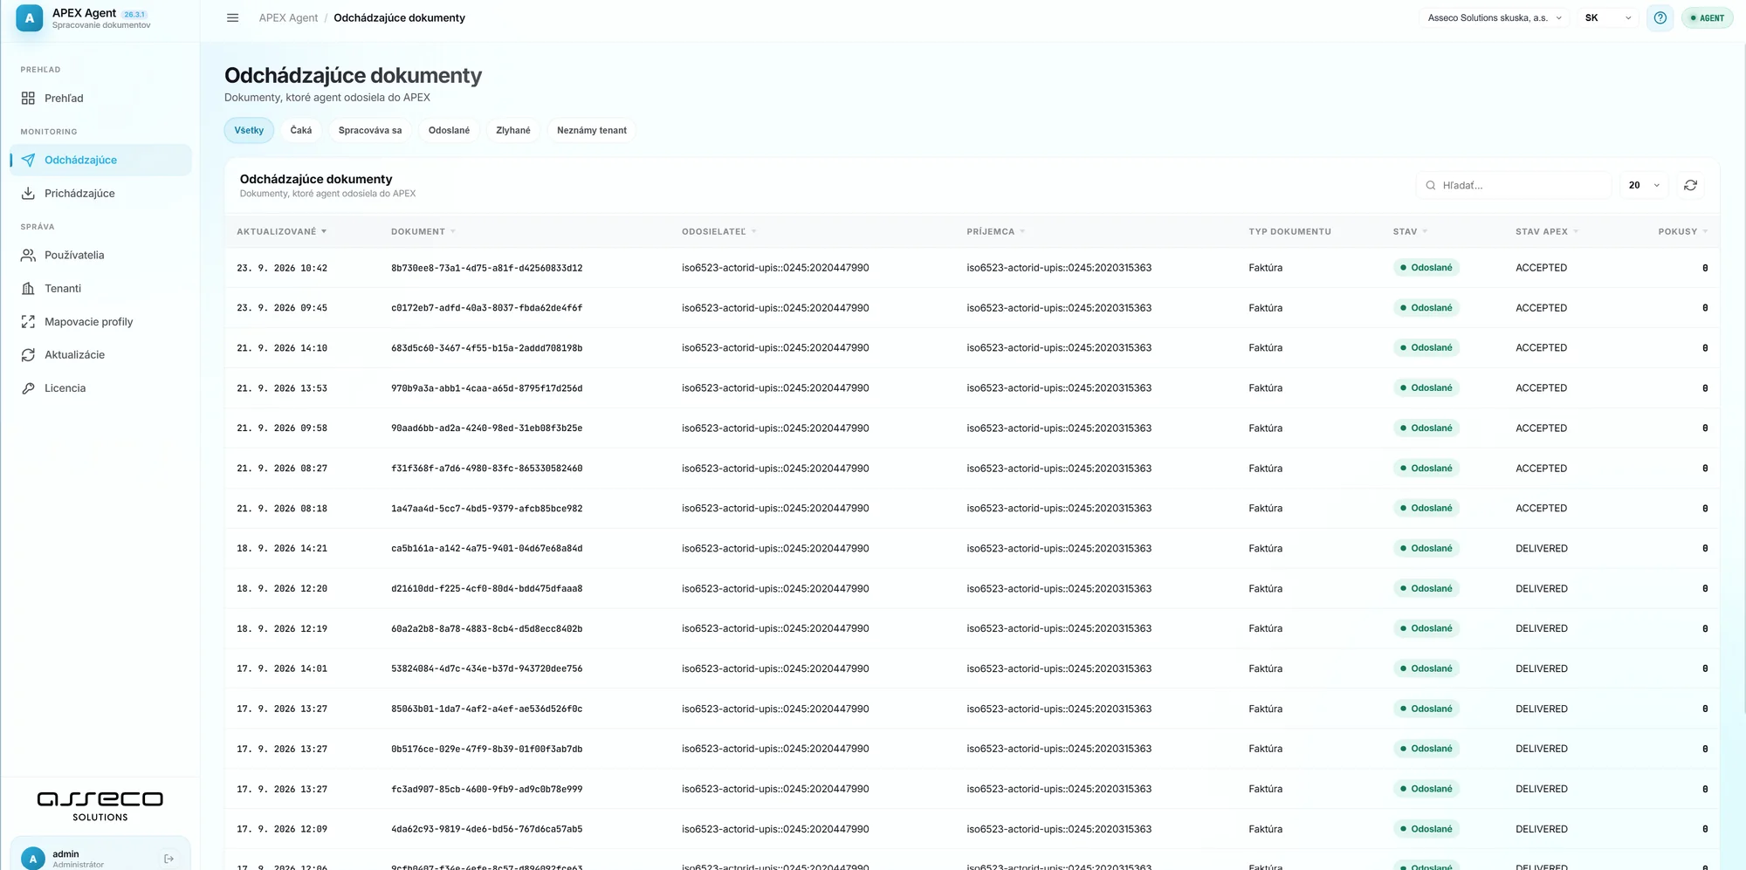Click Faktúra type for document 4da62c93
This screenshot has width=1746, height=870.
click(1265, 830)
